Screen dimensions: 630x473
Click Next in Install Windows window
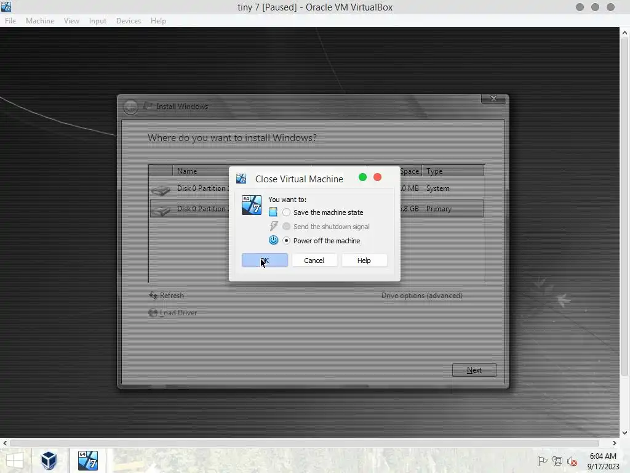(474, 370)
